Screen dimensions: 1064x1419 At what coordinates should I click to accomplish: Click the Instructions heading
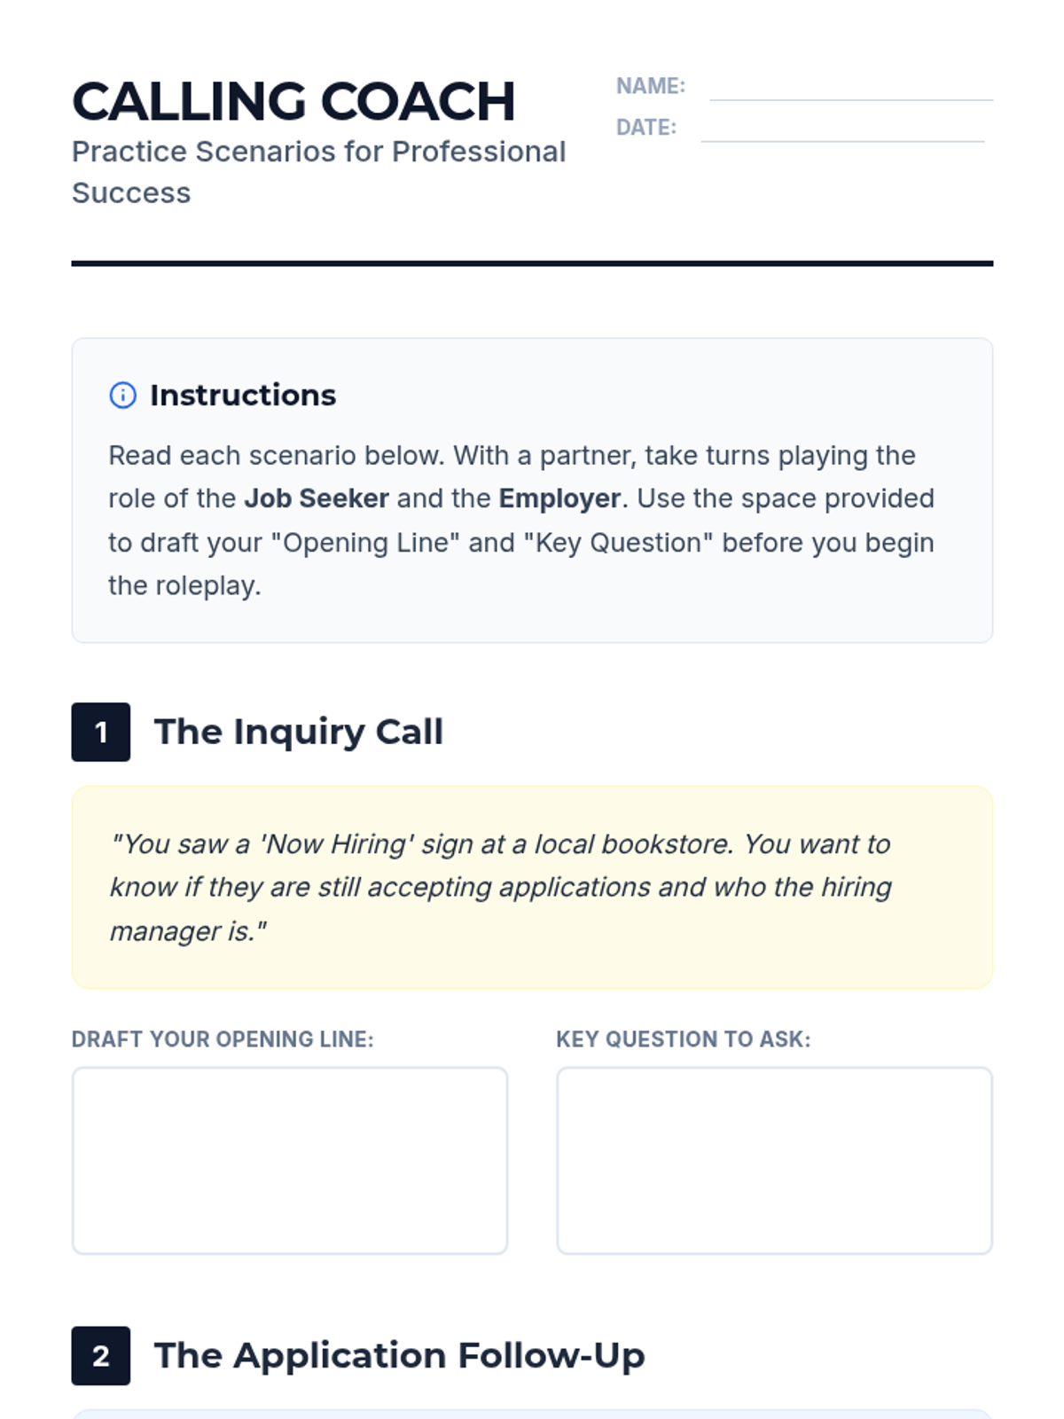[243, 395]
